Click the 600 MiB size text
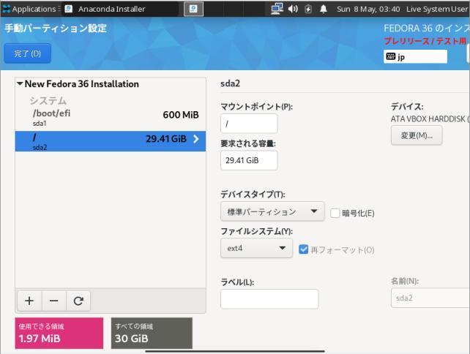470x354 pixels. tap(181, 115)
